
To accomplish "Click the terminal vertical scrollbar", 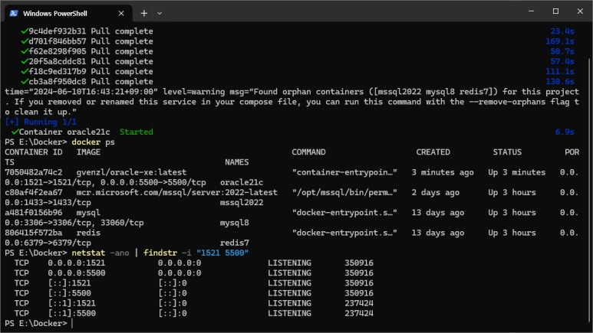I will pyautogui.click(x=590, y=189).
